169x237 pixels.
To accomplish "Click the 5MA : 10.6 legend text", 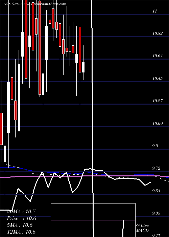I will [x=20, y=225].
